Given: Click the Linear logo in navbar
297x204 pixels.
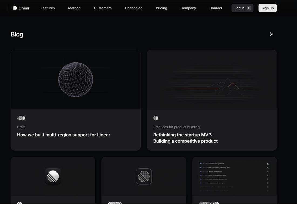Looking at the screenshot, I should [x=21, y=8].
